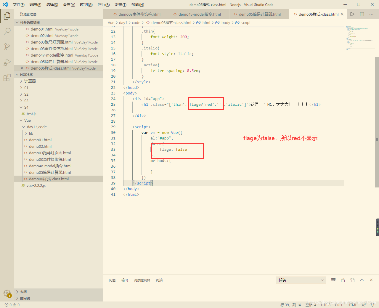
Task: Click the 行 39, 列 14 cursor position
Action: (290, 305)
